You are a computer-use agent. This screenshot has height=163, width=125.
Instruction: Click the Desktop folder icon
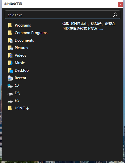10,70
